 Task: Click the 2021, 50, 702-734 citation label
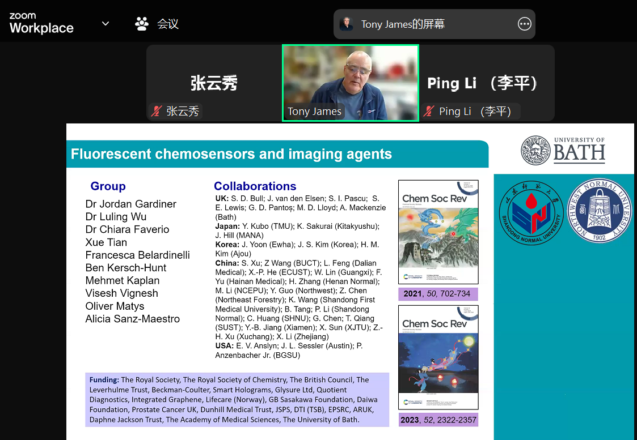[x=438, y=294]
